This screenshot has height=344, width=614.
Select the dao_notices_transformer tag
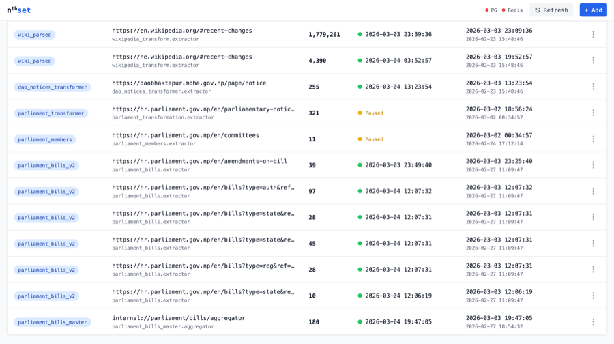tap(53, 87)
